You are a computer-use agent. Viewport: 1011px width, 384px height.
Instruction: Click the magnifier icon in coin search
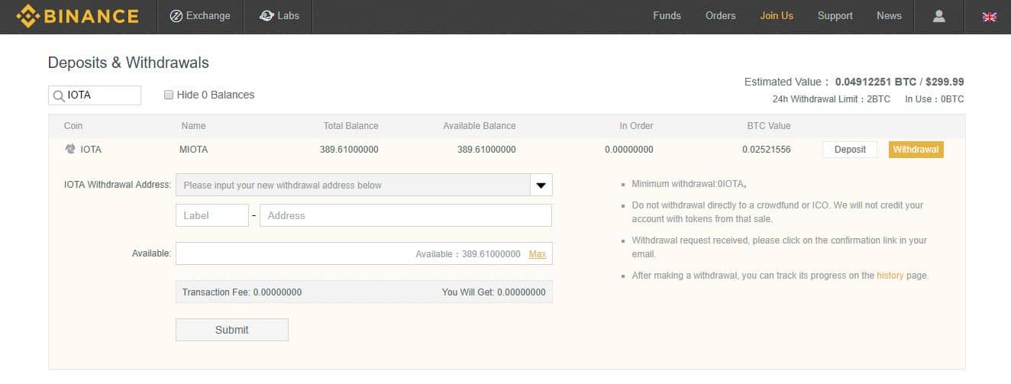tap(58, 95)
